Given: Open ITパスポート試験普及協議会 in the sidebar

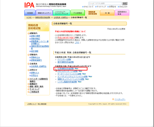Looking at the screenshot, I should (x=39, y=80).
